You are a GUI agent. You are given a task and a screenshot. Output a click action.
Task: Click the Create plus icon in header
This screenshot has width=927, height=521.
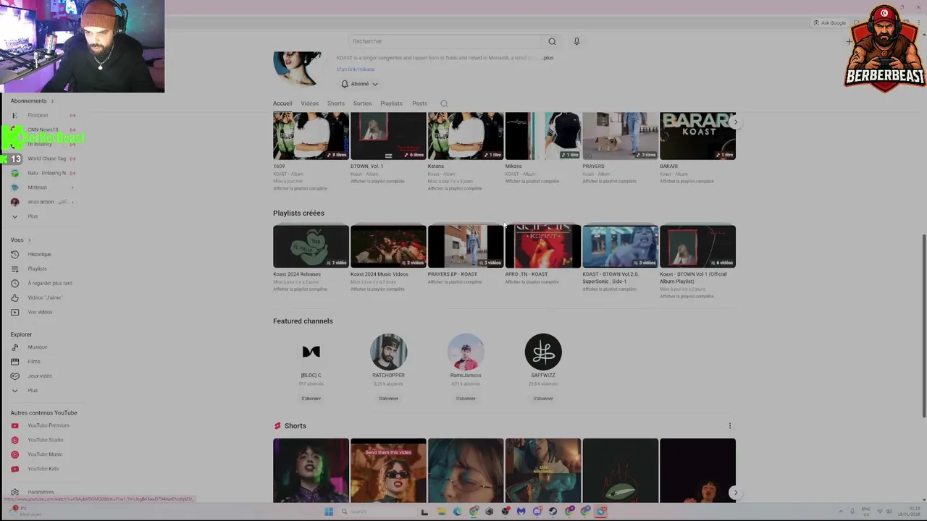(x=849, y=41)
